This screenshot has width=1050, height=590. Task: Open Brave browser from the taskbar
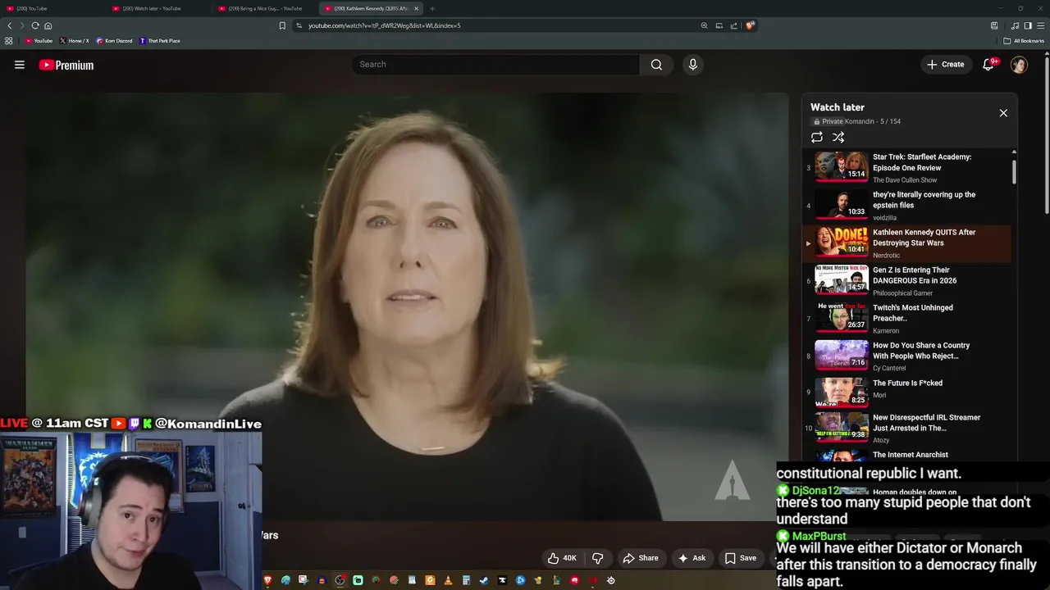(x=267, y=580)
